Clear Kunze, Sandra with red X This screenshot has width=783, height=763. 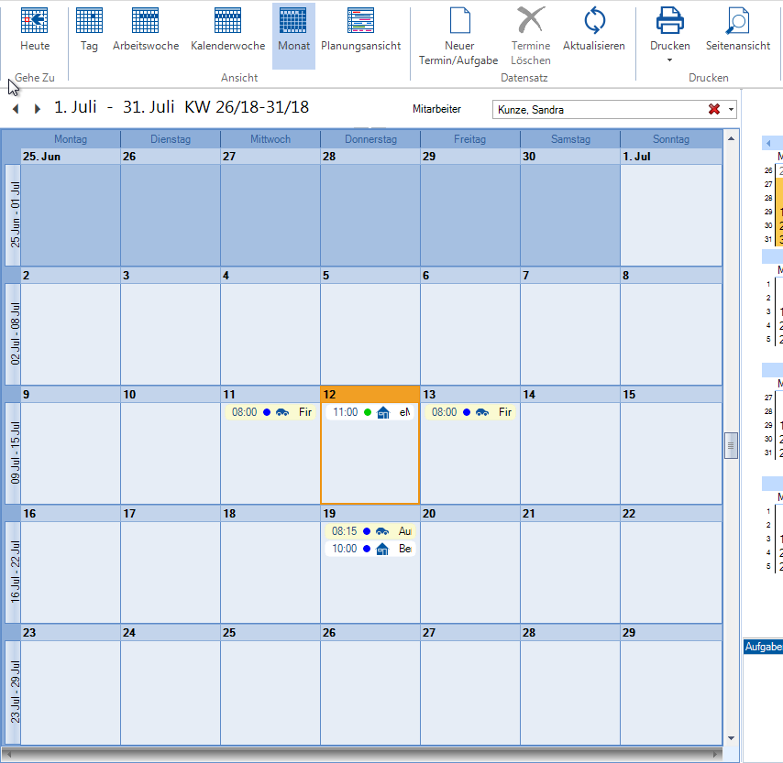714,110
